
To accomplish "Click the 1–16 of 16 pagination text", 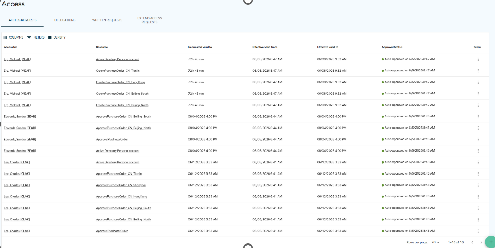I will tap(456, 242).
